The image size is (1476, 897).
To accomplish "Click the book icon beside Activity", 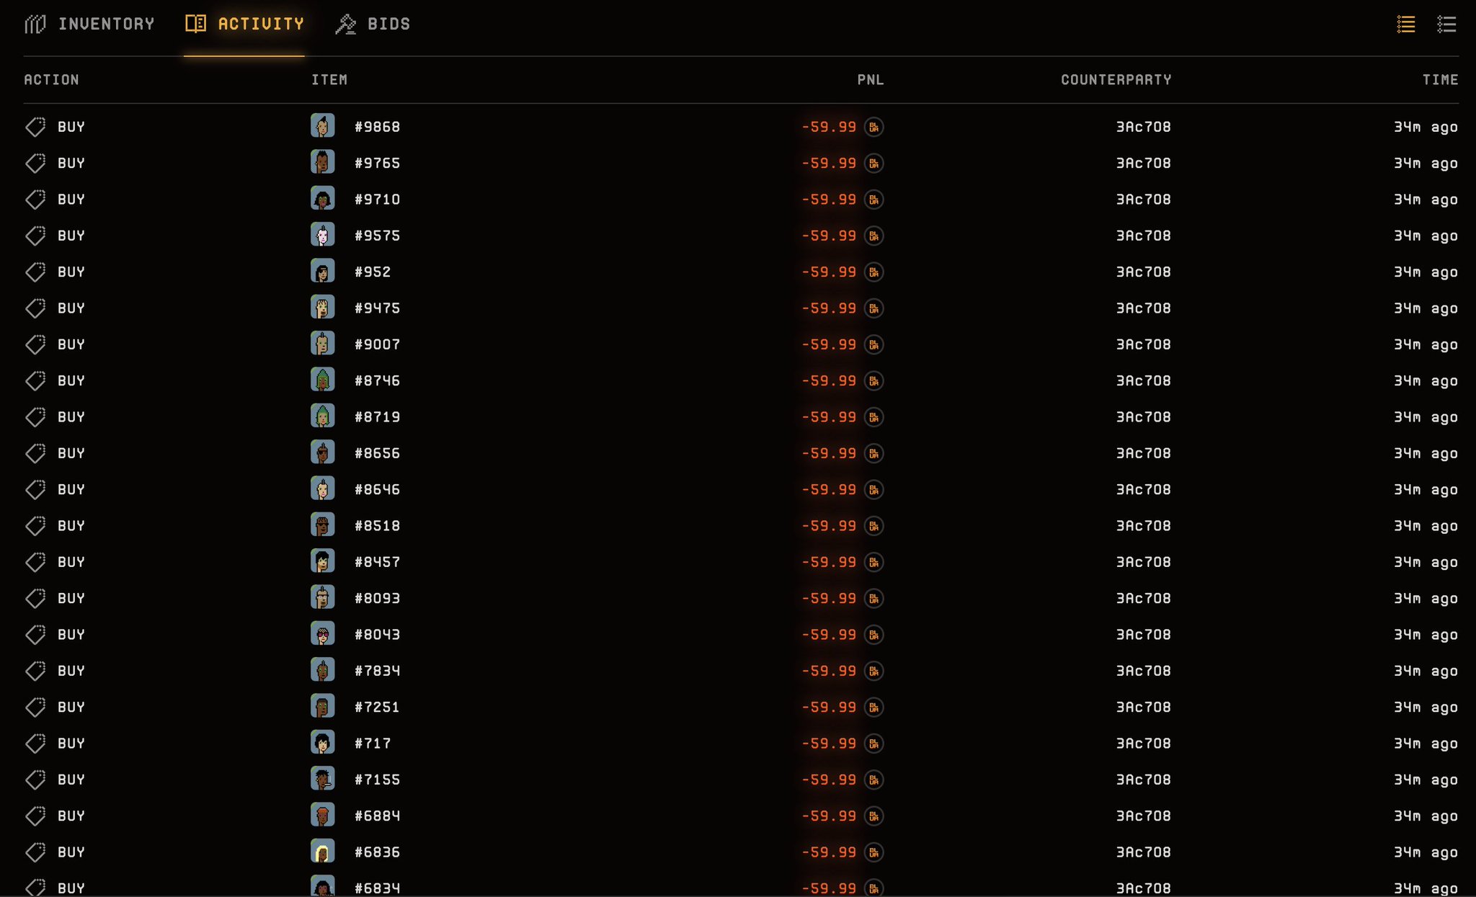I will (x=195, y=24).
